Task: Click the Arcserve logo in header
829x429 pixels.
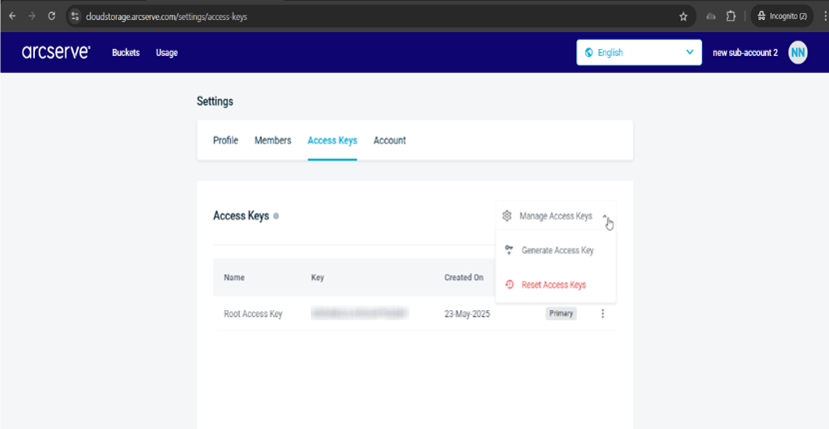Action: coord(56,52)
